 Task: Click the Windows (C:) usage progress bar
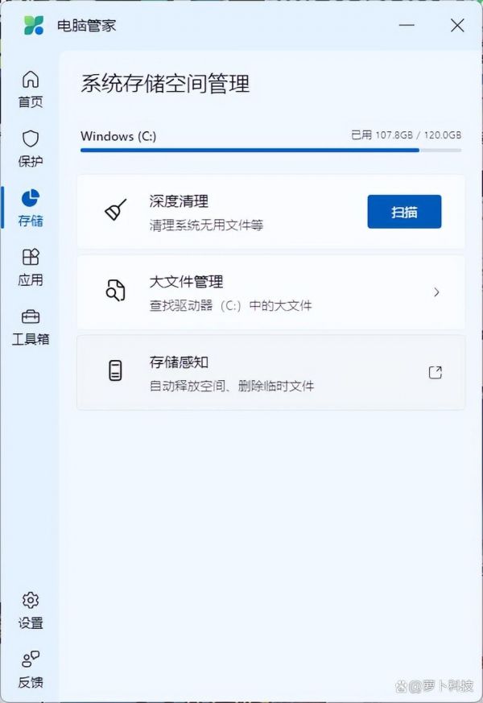(270, 151)
